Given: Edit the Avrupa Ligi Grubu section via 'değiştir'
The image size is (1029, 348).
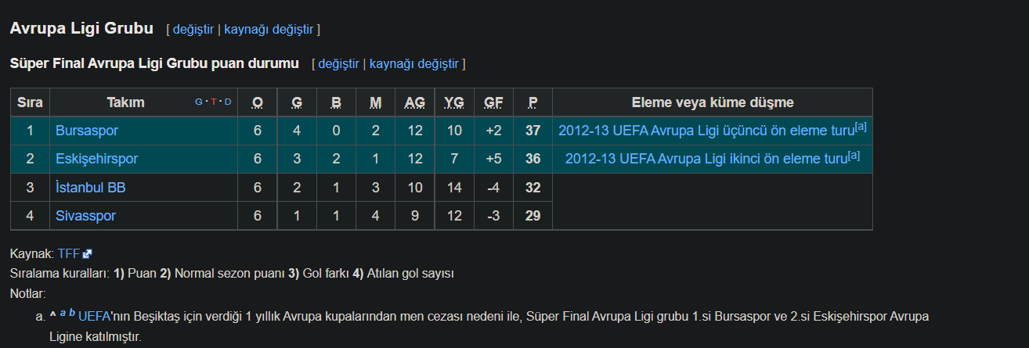Looking at the screenshot, I should click(x=193, y=30).
